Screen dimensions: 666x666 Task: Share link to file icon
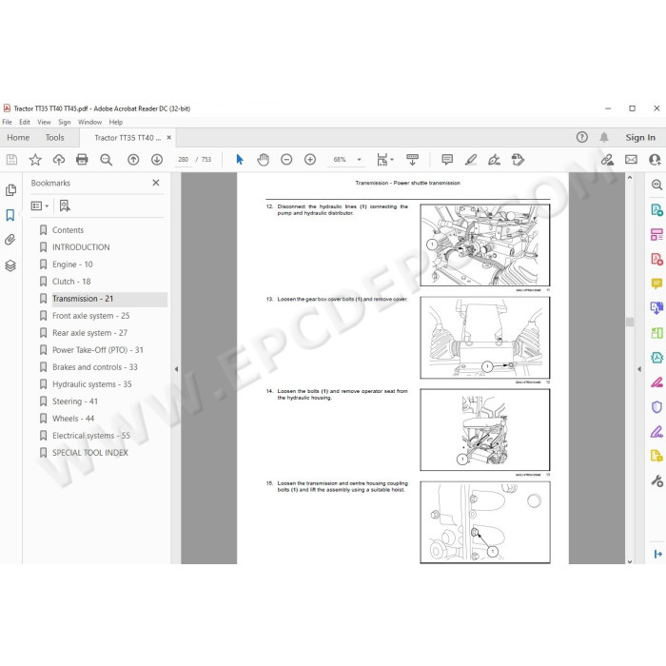point(607,160)
